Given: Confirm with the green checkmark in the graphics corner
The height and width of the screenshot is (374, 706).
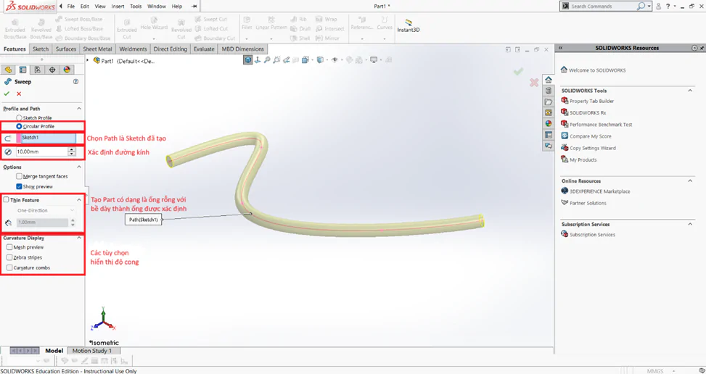Looking at the screenshot, I should pos(518,72).
